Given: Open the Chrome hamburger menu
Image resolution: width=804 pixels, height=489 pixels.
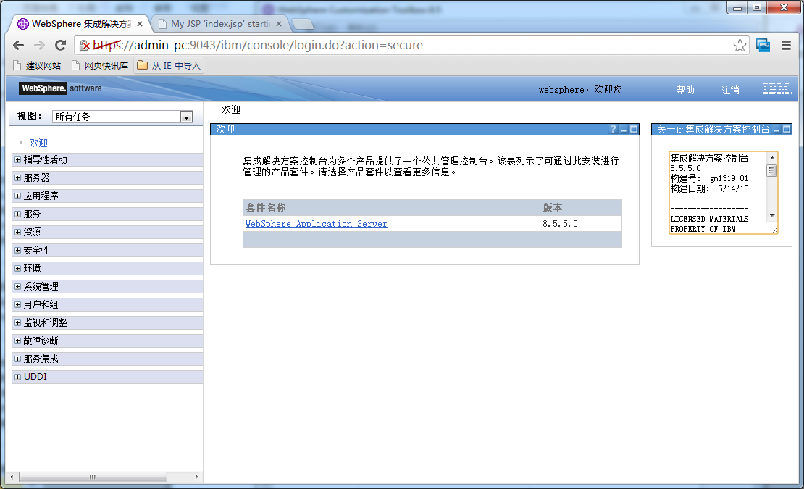Looking at the screenshot, I should click(786, 45).
